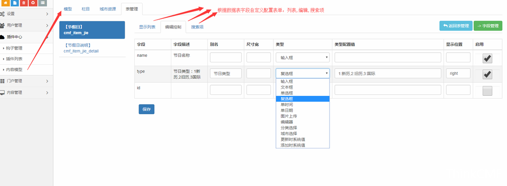Open the 类型 dropdown in the name row

pos(303,58)
